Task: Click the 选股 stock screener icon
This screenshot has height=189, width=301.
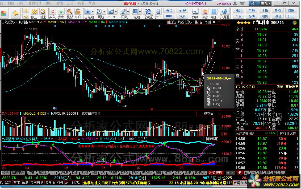Action: tap(135, 11)
